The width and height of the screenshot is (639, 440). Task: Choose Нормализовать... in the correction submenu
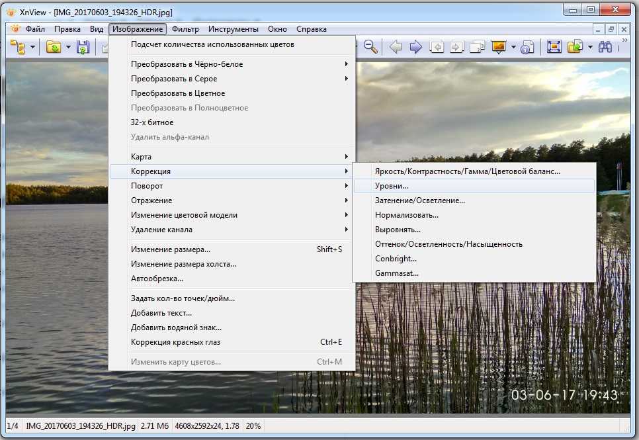(406, 215)
